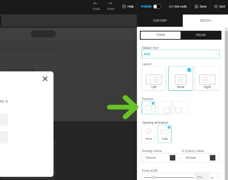The image size is (228, 180).
Task: Pick the top-right position icon
Action: tap(180, 108)
